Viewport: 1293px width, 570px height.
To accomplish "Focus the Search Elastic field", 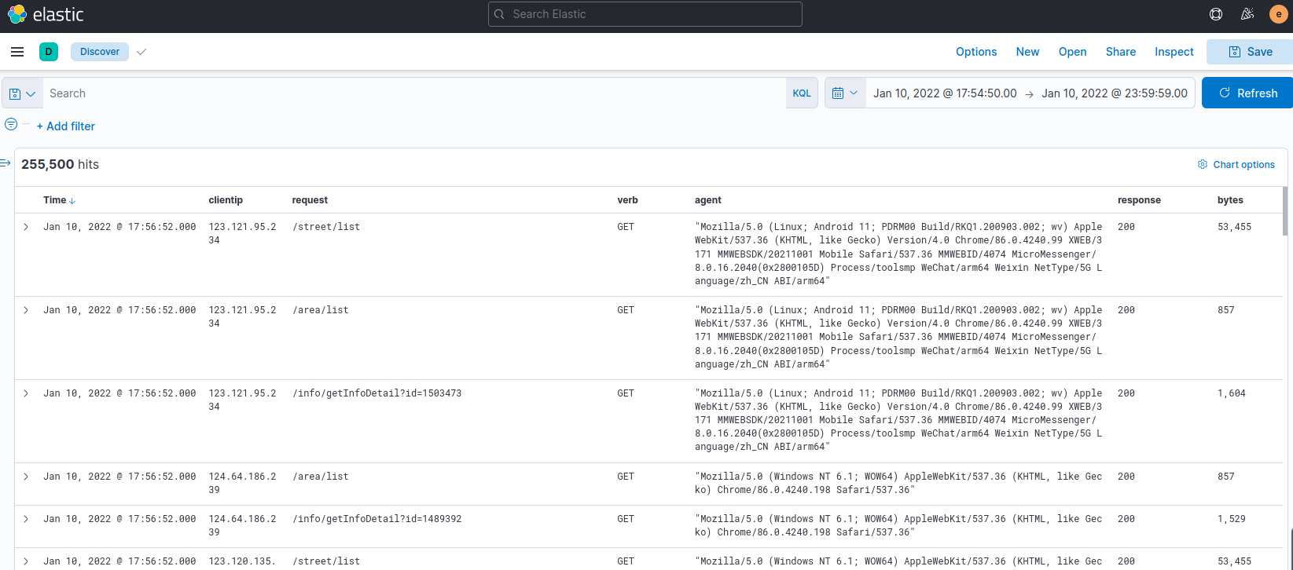I will (x=645, y=14).
